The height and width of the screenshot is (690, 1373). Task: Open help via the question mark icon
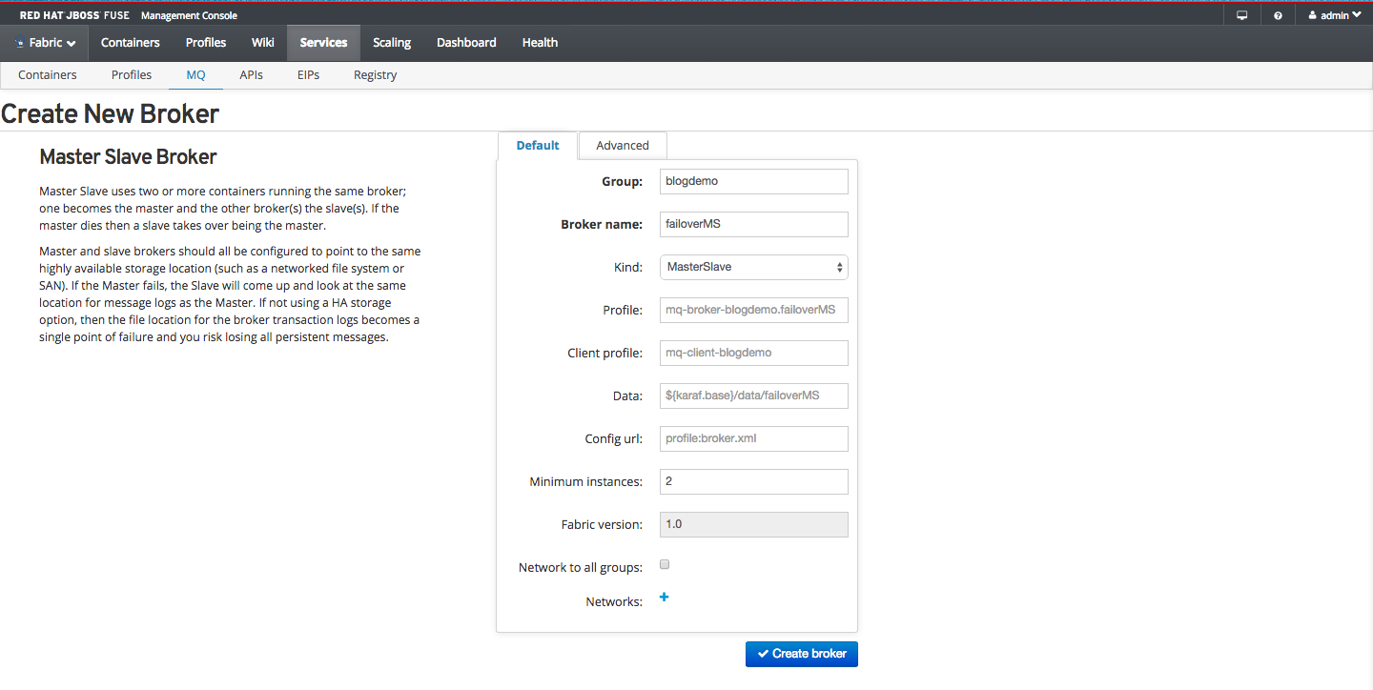tap(1278, 15)
